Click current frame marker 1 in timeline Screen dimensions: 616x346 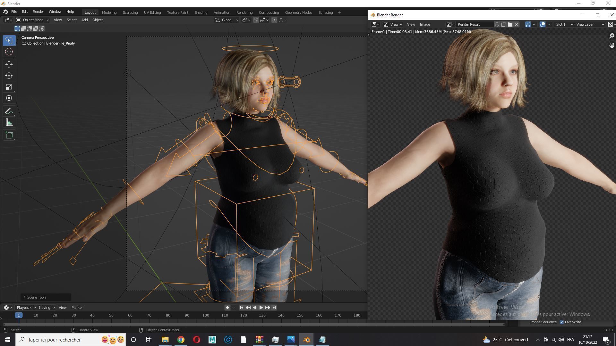19,315
